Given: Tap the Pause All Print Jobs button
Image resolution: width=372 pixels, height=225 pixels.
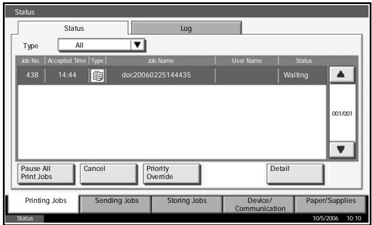Looking at the screenshot, I should coord(46,174).
